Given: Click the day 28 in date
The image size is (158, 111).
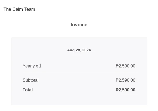Looking at the screenshot, I should 78,50.
